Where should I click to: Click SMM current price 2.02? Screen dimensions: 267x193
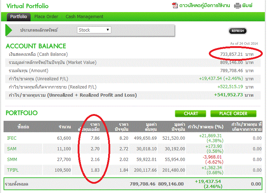tap(124, 160)
